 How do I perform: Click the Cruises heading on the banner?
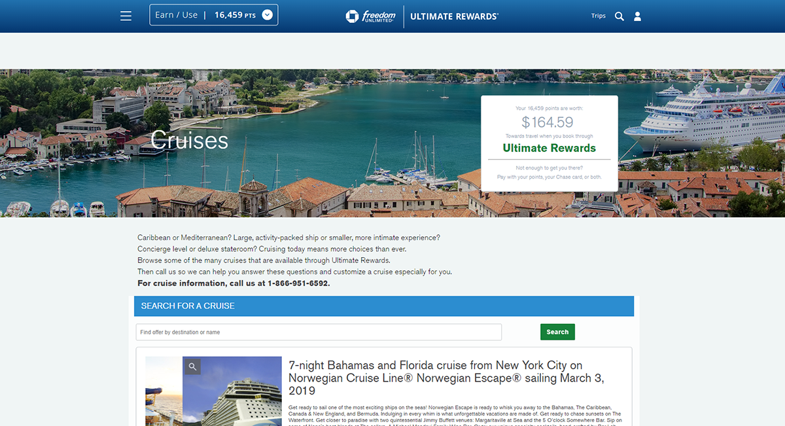click(x=189, y=141)
